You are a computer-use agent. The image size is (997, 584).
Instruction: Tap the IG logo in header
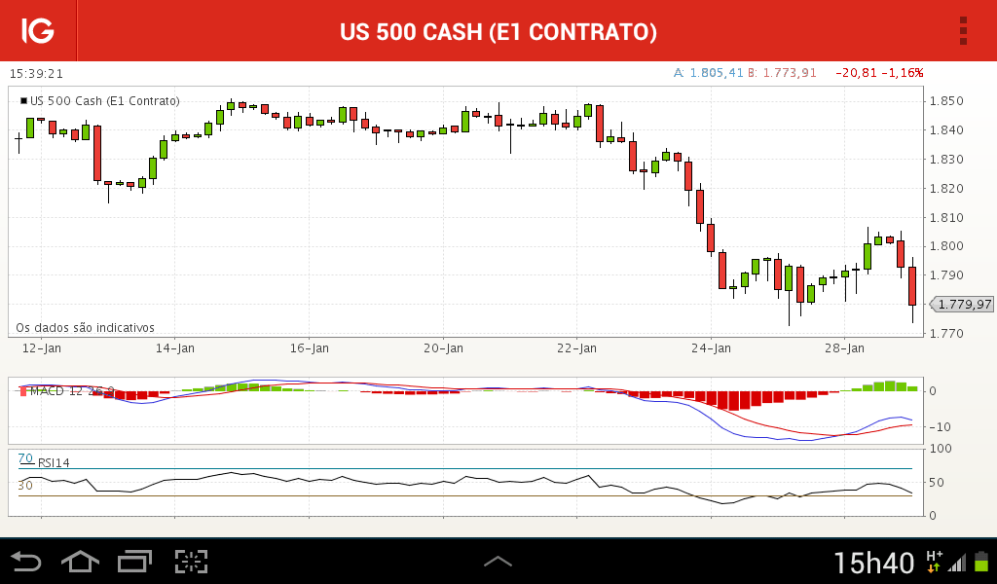point(38,30)
